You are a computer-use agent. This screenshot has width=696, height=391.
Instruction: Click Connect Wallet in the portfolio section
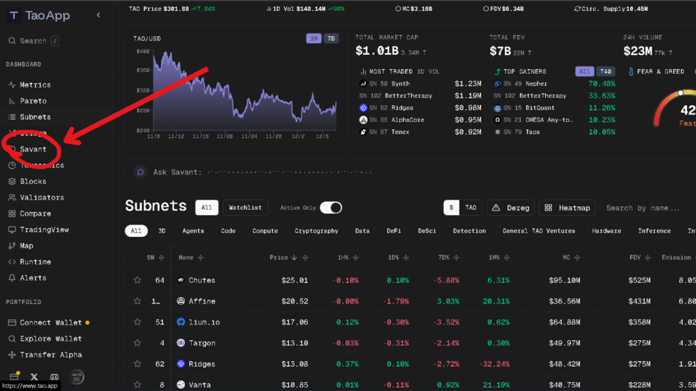click(x=50, y=322)
